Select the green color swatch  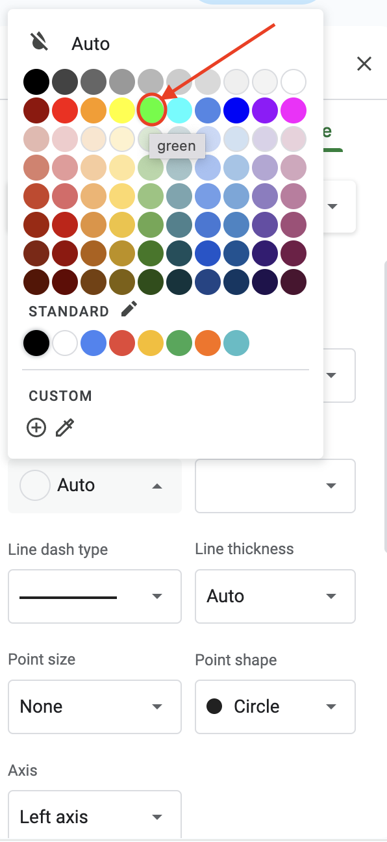[151, 110]
